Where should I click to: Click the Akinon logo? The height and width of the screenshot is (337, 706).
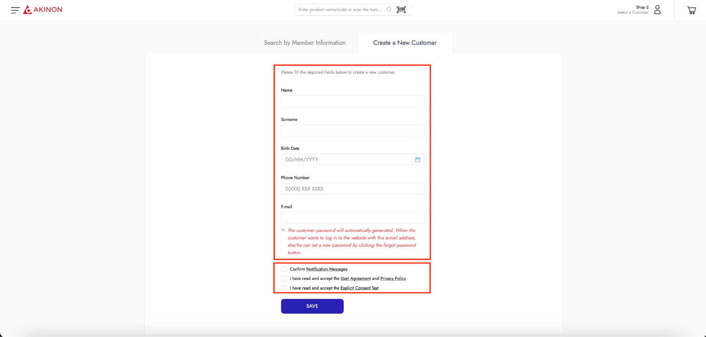pyautogui.click(x=43, y=10)
